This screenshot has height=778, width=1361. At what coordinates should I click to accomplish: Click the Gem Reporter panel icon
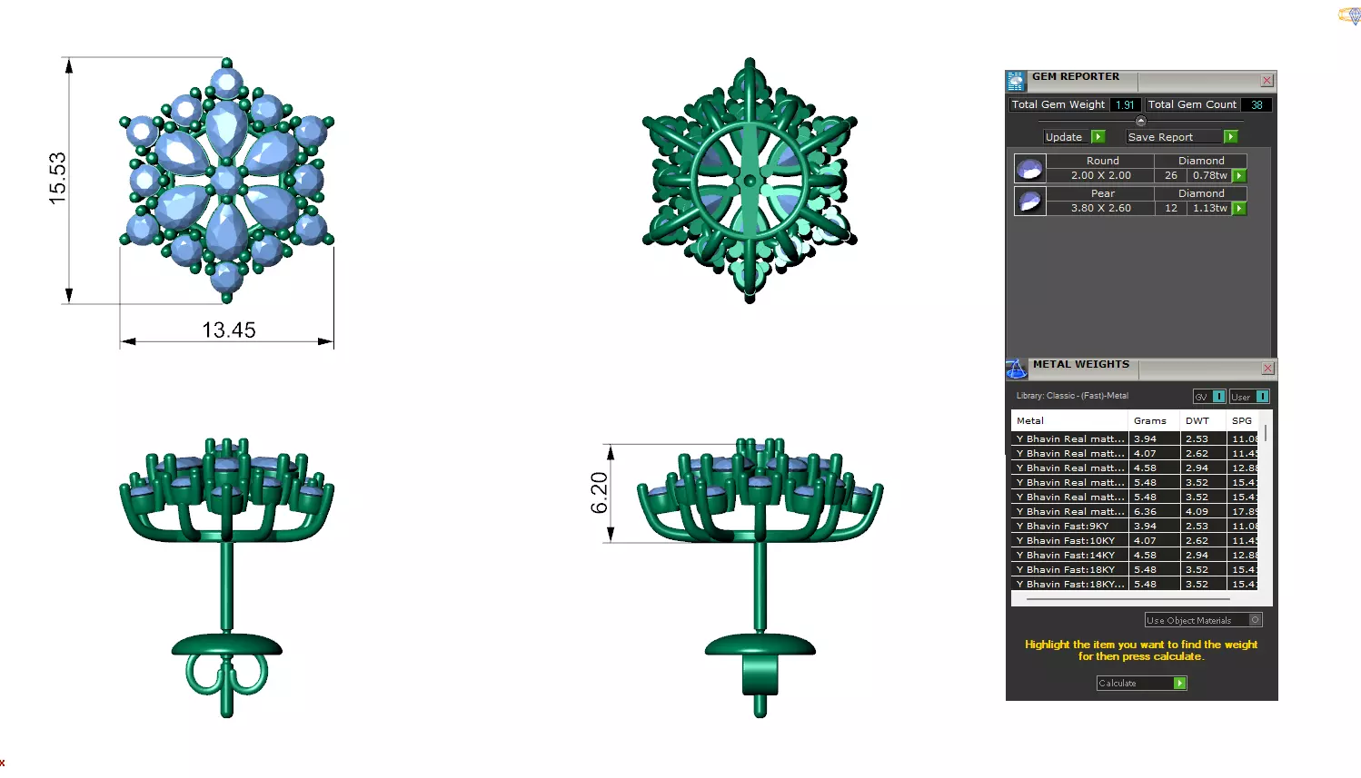[x=1016, y=81]
